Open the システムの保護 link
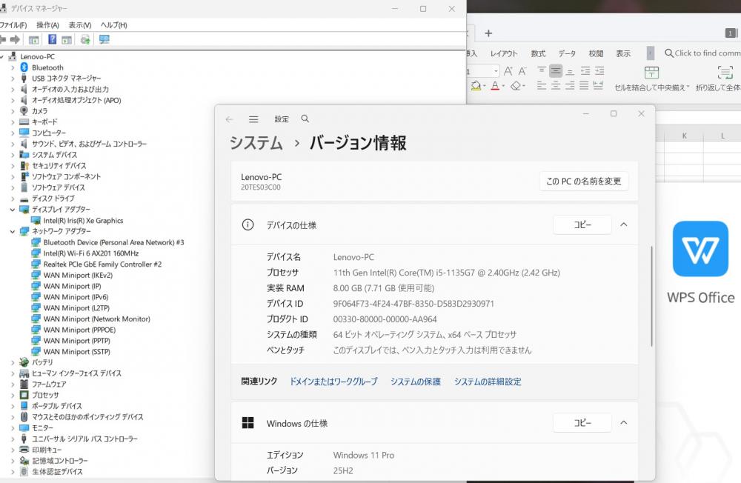Viewport: 741px width, 483px height. 415,382
